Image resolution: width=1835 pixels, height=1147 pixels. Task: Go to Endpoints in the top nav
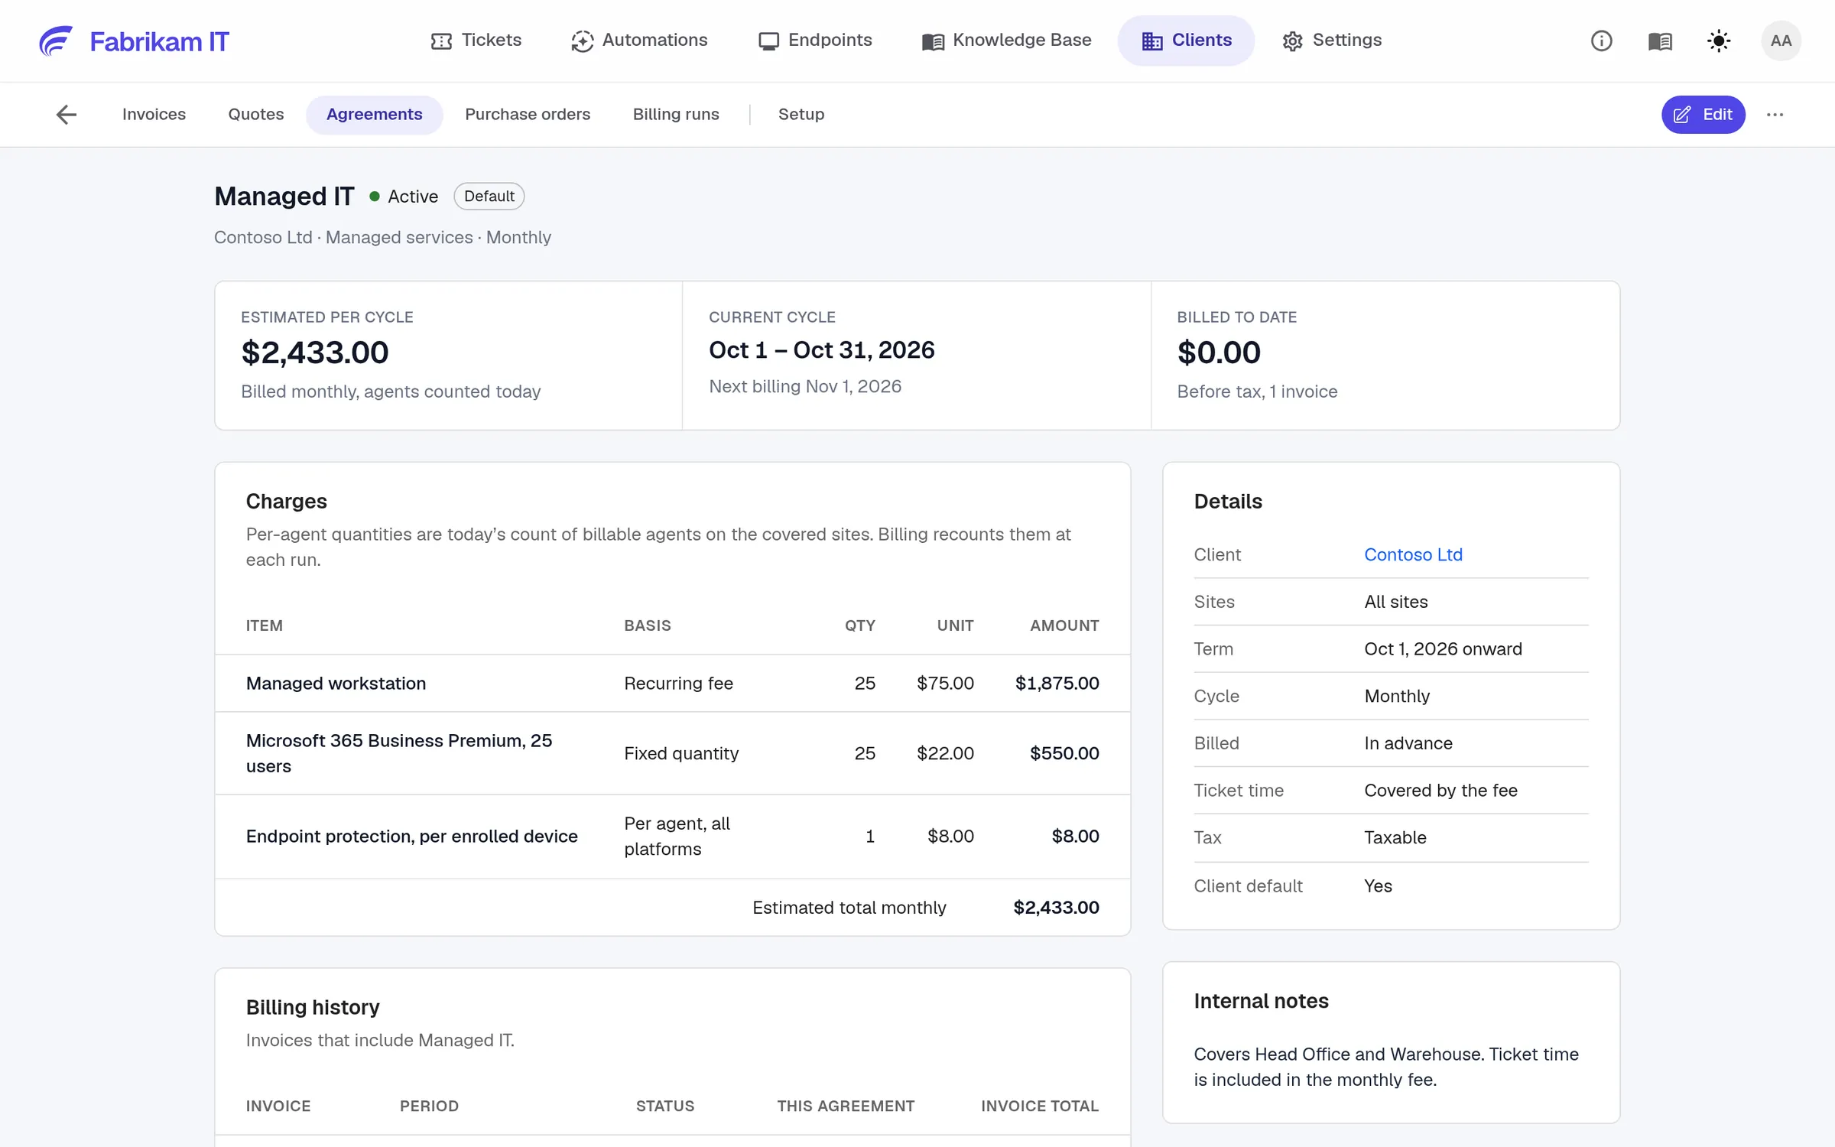tap(815, 41)
